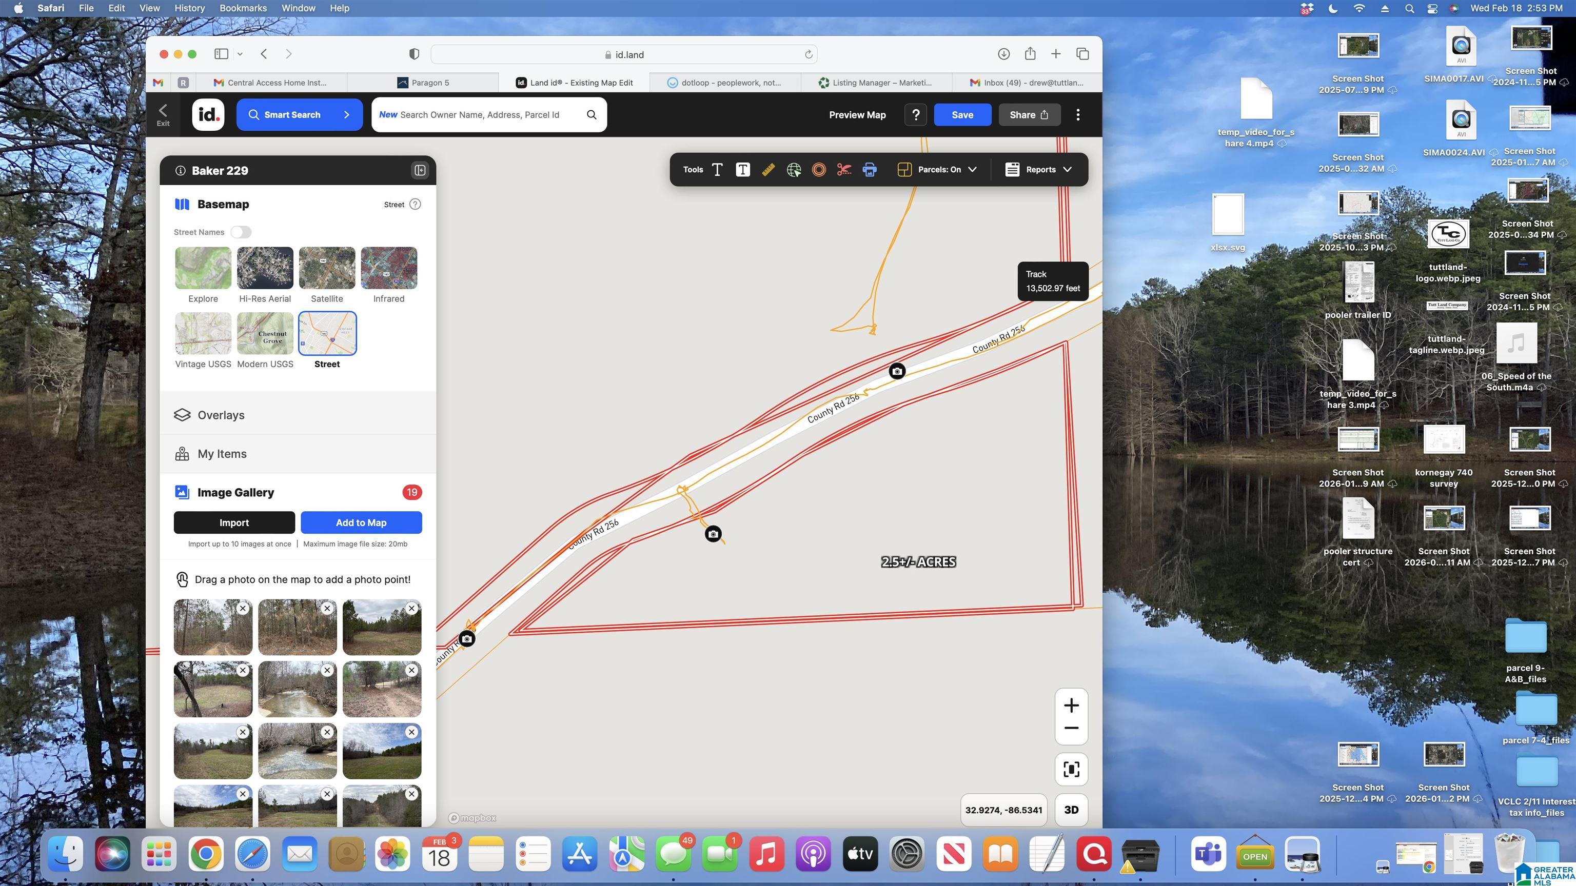1576x886 pixels.
Task: Open the Bookmarks menu in Safari
Action: tap(243, 8)
